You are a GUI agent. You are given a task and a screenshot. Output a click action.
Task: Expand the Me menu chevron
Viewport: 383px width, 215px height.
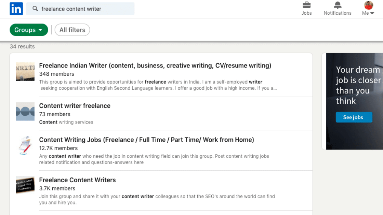tap(372, 13)
